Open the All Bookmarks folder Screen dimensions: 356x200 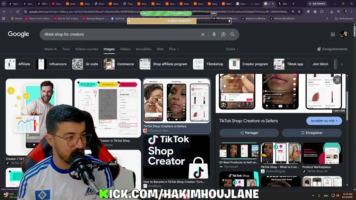coord(344,19)
